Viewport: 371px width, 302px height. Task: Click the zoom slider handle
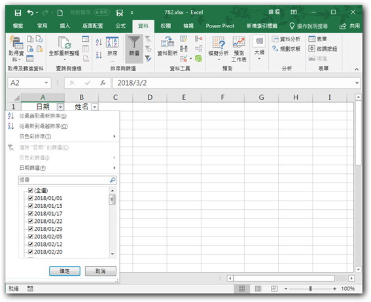[x=310, y=288]
